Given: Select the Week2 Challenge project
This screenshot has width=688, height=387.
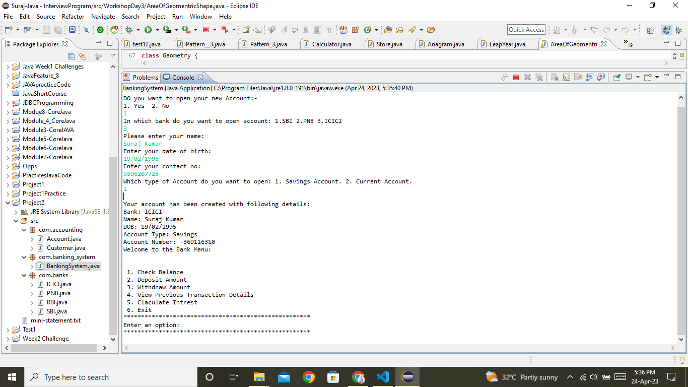Looking at the screenshot, I should pyautogui.click(x=45, y=339).
